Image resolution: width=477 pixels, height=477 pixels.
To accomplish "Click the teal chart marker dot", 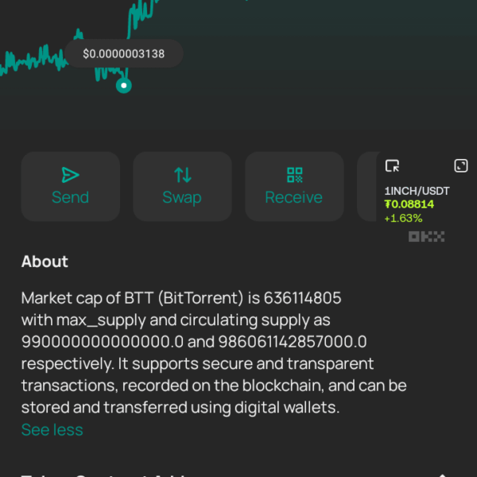I will 123,85.
